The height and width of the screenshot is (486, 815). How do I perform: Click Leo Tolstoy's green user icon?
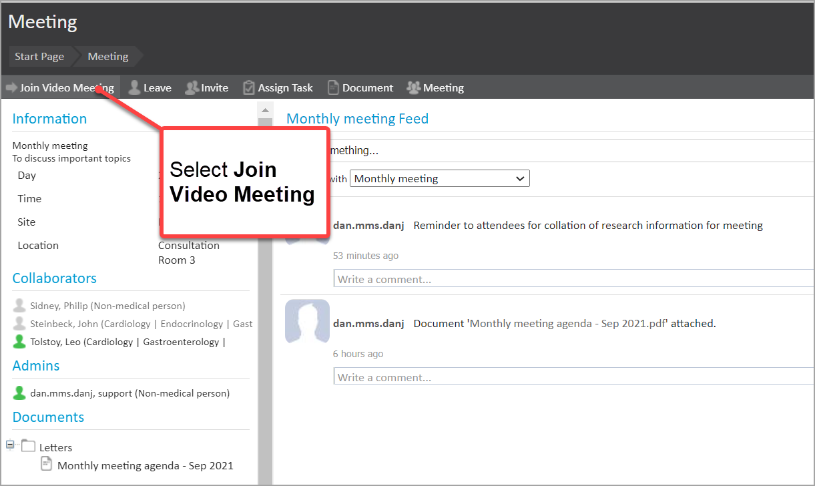[x=19, y=342]
